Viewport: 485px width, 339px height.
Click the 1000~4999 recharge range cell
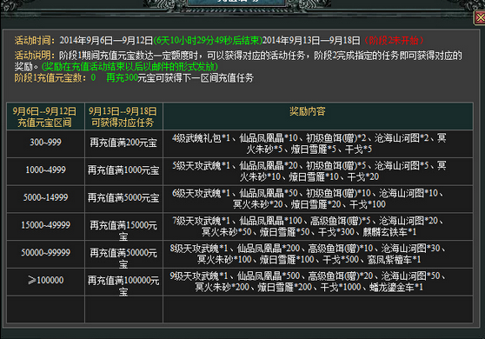45,171
